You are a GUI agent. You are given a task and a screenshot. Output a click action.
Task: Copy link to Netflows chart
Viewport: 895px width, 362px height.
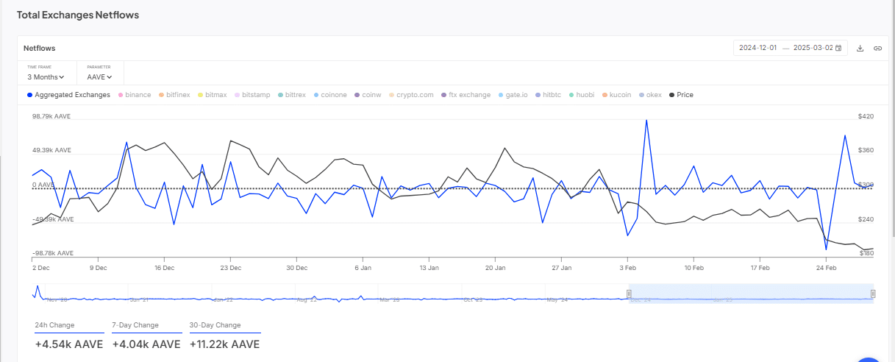(877, 48)
